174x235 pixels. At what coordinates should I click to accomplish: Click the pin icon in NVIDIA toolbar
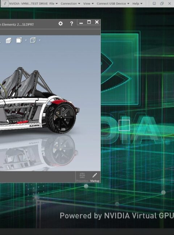point(5,4)
